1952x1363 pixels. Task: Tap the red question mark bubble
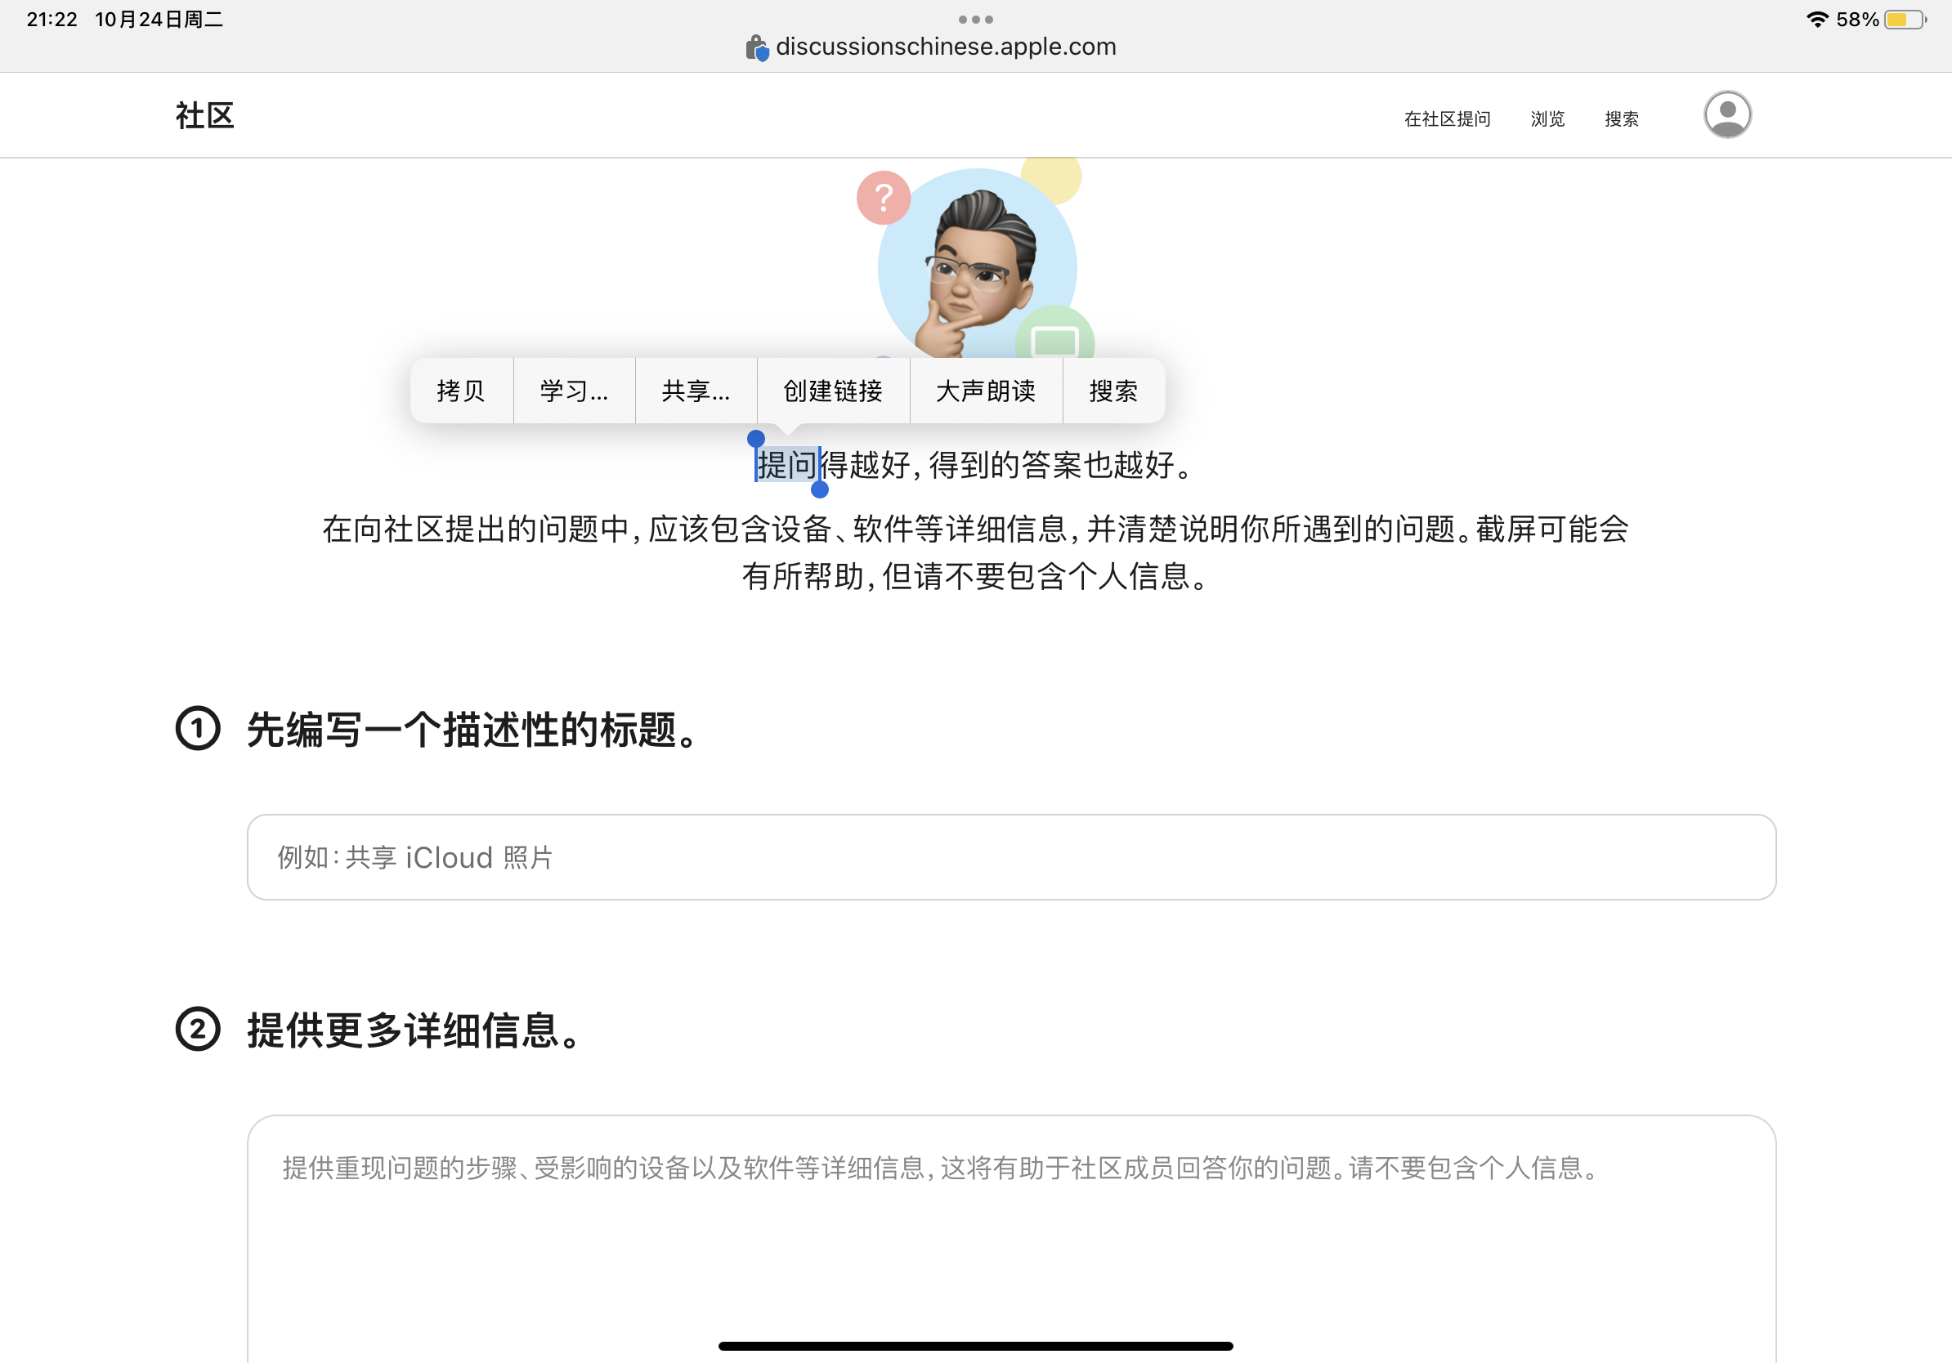884,198
